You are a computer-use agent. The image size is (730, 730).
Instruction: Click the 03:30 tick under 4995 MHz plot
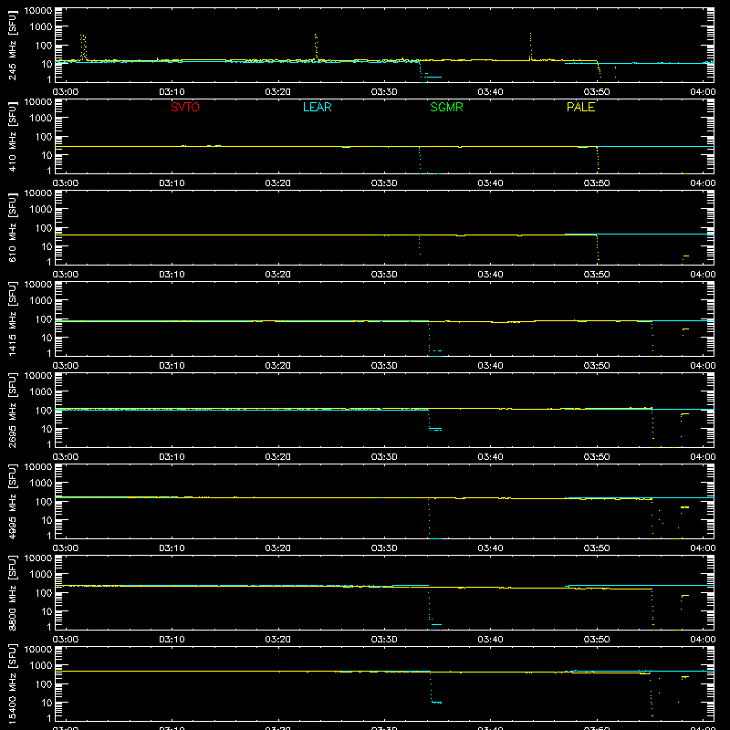(384, 548)
